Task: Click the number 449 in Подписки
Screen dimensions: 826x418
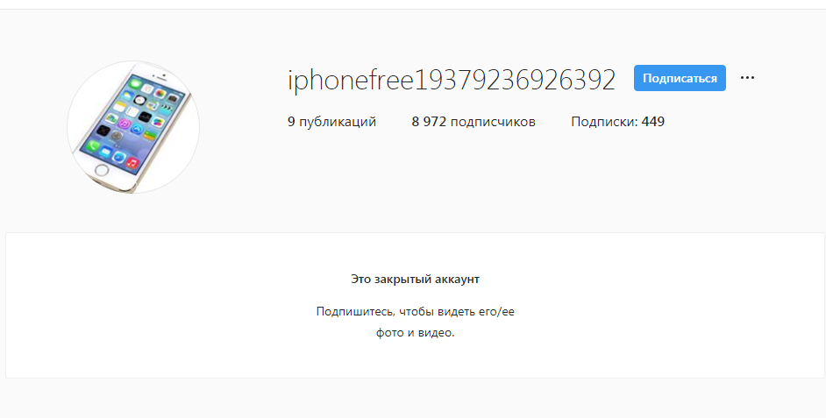Action: [653, 122]
